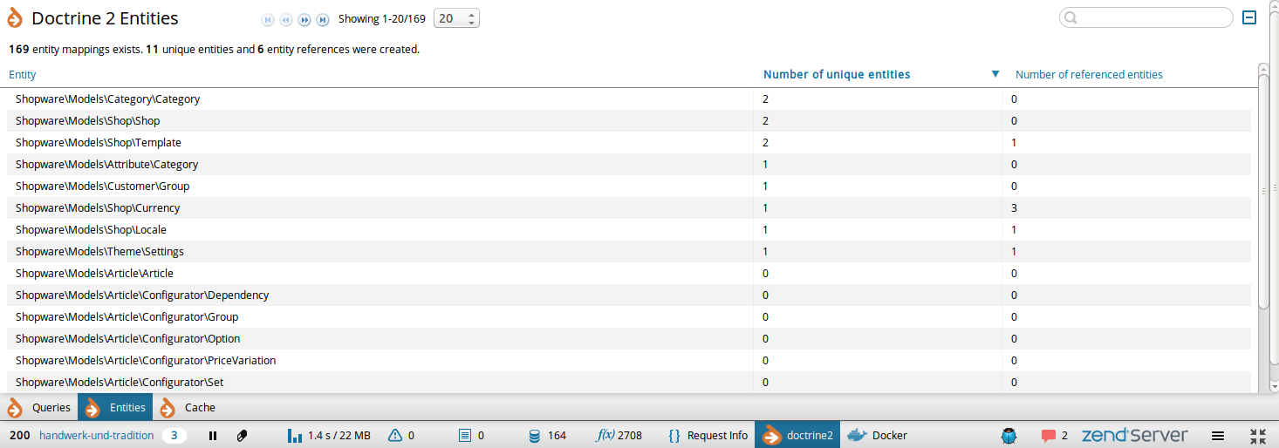Sort by the Entity column header
Screen dimensions: 1279x448
point(23,75)
